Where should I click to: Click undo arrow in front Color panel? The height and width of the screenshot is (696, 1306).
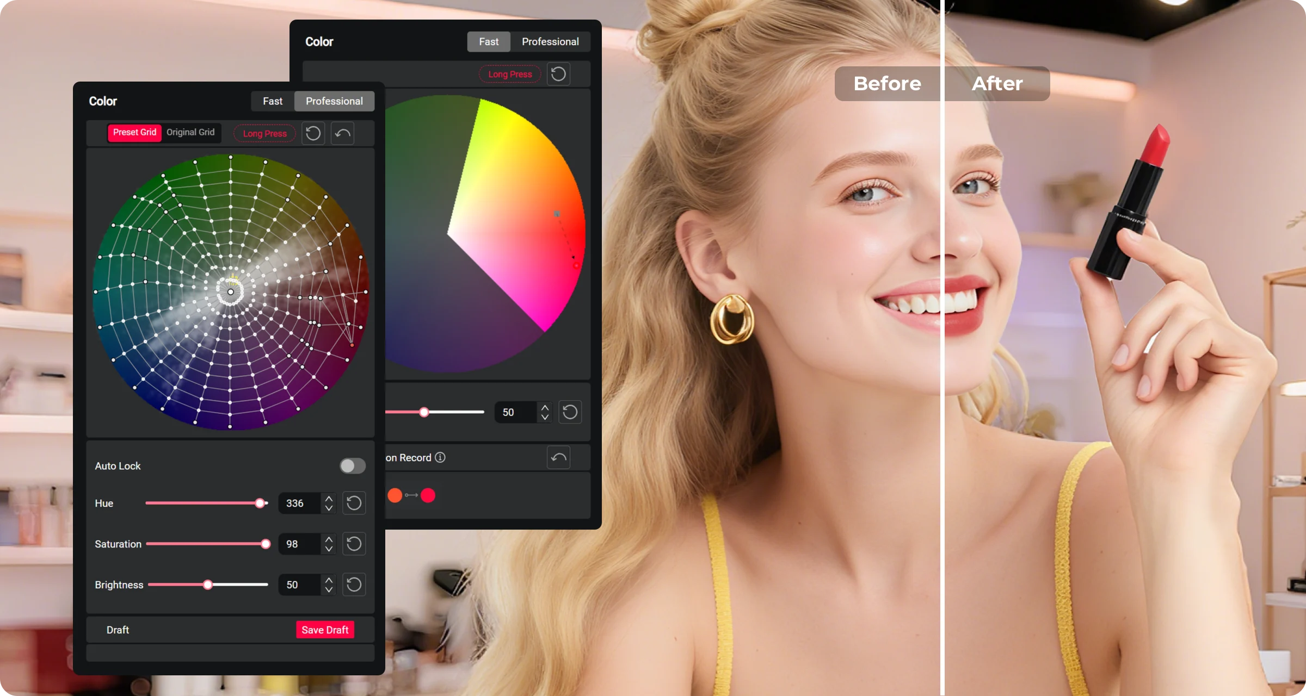[343, 133]
